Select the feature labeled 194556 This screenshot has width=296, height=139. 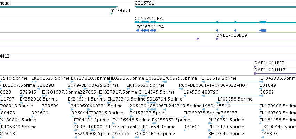click(x=192, y=92)
